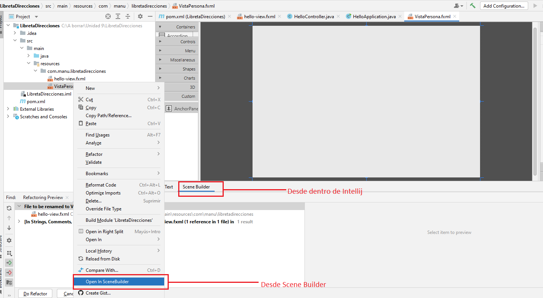
Task: Select pom.xml in project tree
Action: 36,102
